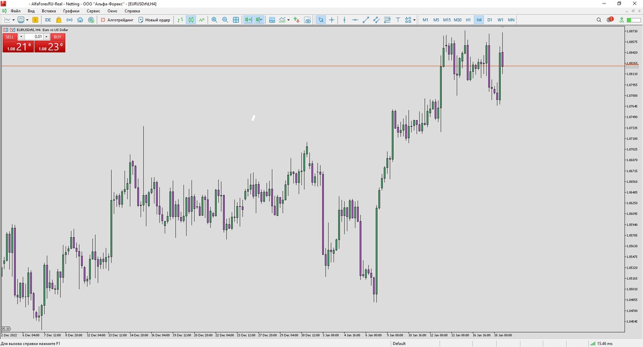This screenshot has width=643, height=347.
Task: Switch timeframe to M5
Action: [x=436, y=20]
